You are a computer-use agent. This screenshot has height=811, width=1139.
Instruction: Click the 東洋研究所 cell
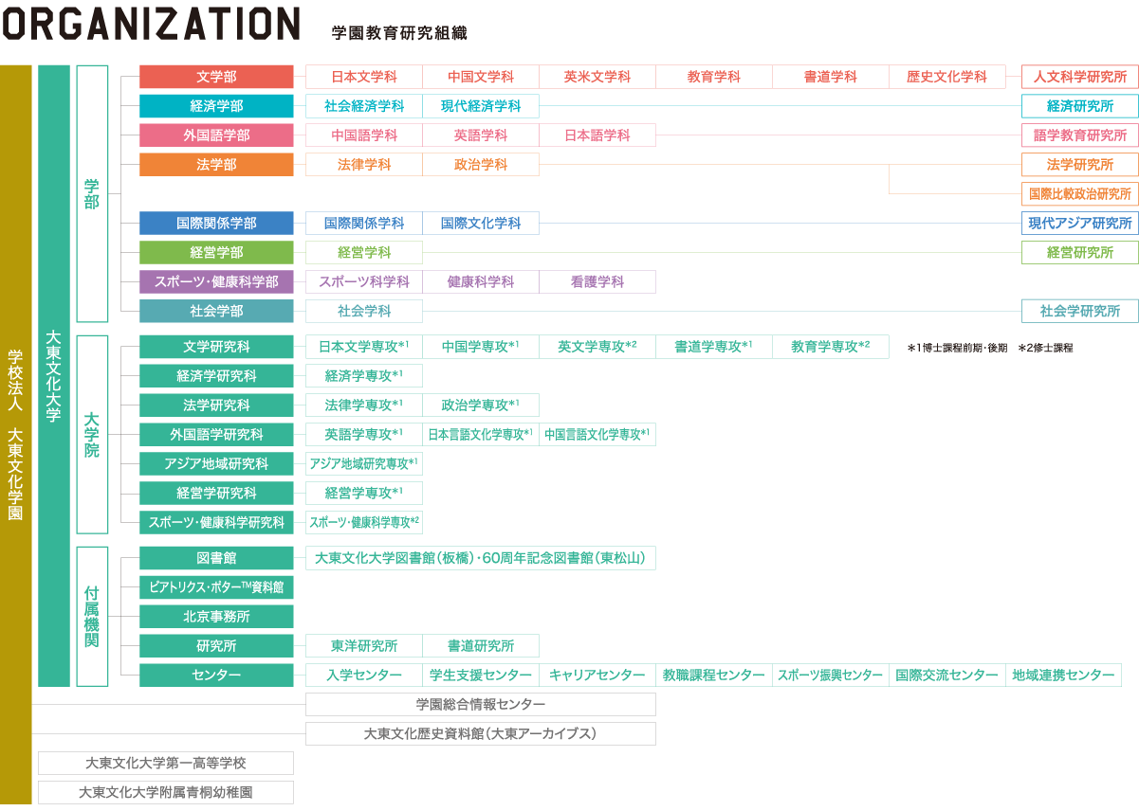pos(364,646)
